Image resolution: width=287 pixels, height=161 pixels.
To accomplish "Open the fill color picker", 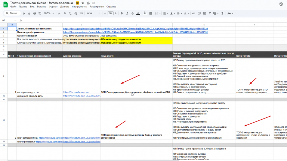I will (145, 13).
